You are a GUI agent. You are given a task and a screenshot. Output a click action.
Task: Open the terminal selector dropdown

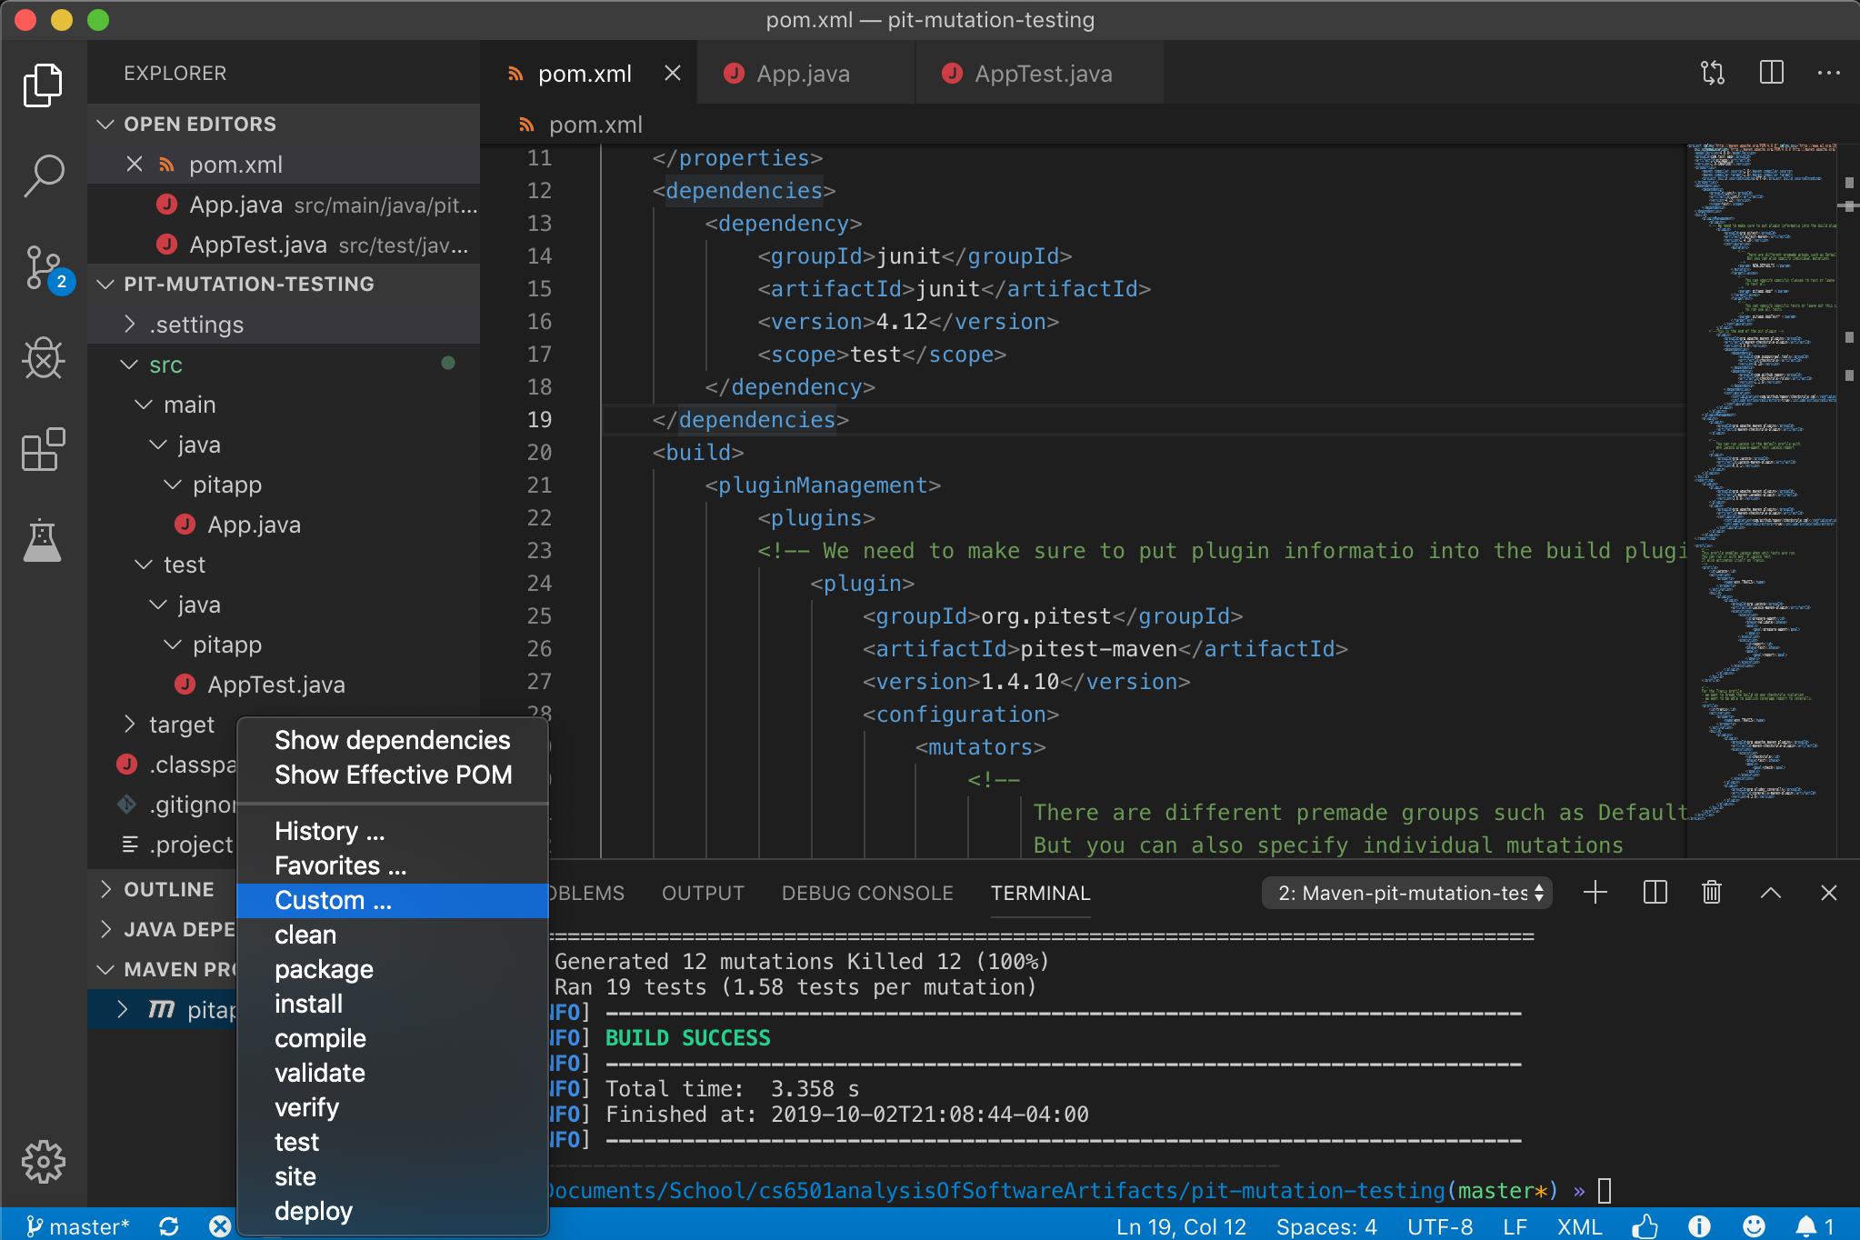pyautogui.click(x=1407, y=893)
